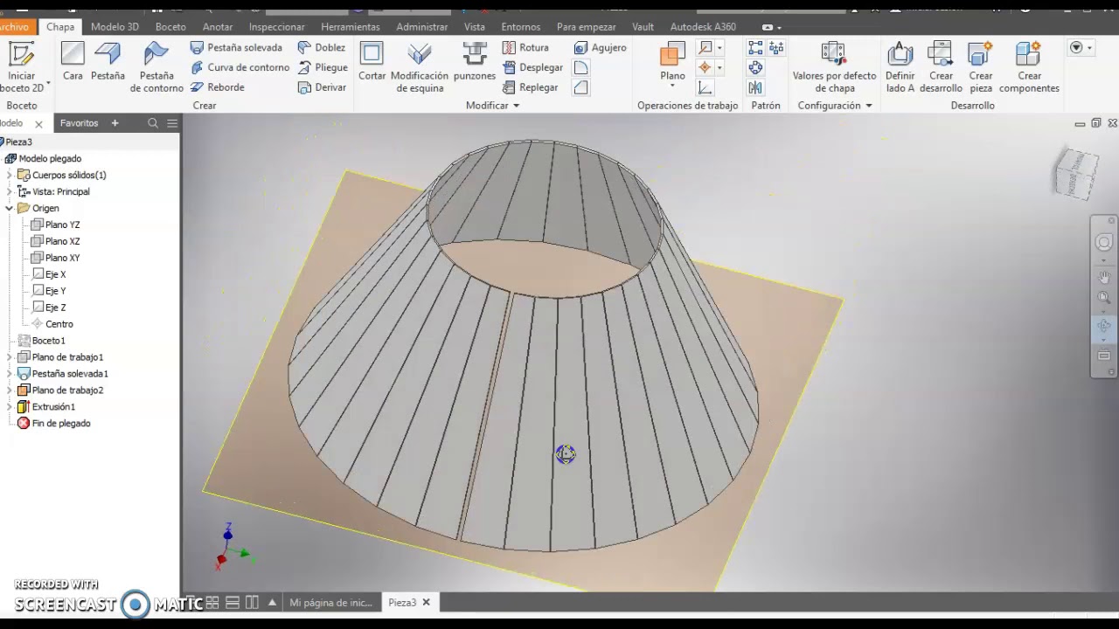Activate the Pestaña solevada tool
Viewport: 1119px width, 629px height.
click(236, 48)
